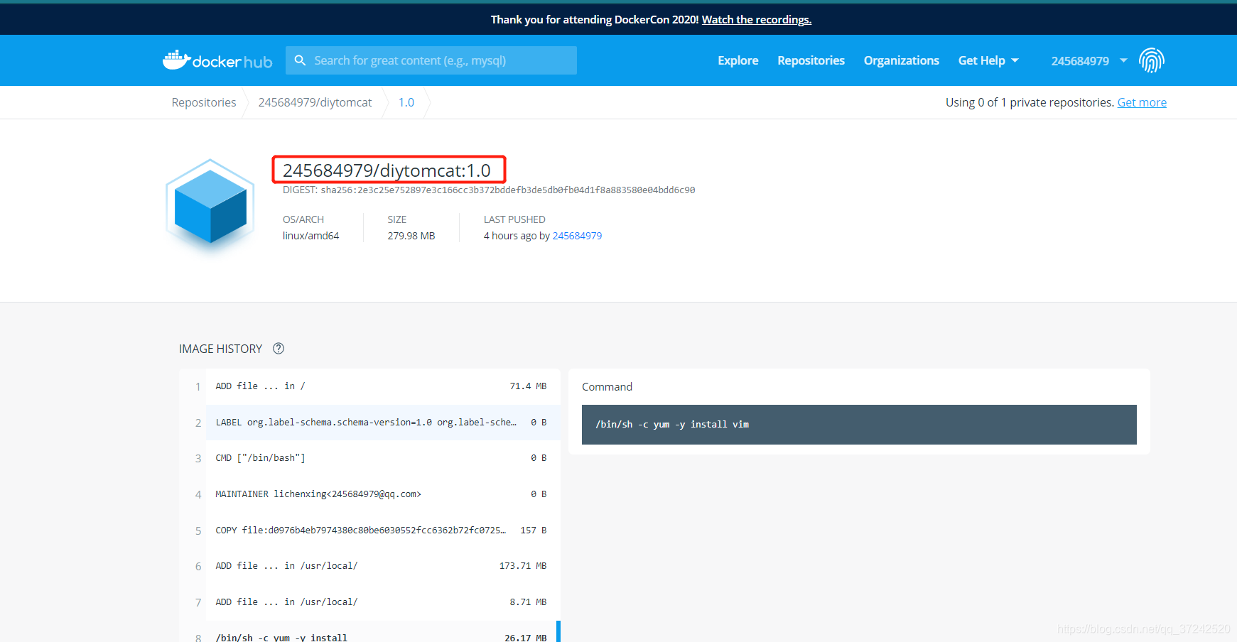Focus the search for great content field

(x=431, y=60)
